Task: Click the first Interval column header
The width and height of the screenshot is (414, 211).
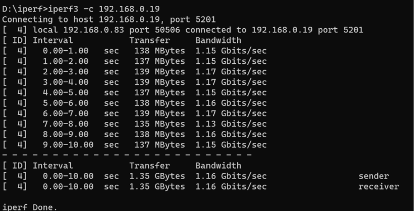Action: tap(52, 40)
